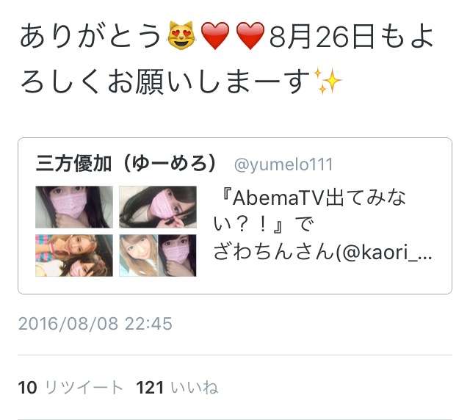Click the heart-eyes cat emoji
Screen dimensions: 470x420
[x=181, y=35]
